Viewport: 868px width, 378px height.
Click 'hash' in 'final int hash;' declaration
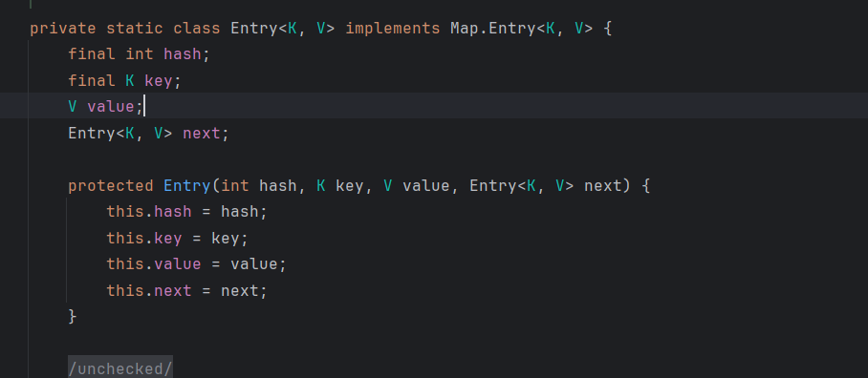pyautogui.click(x=183, y=54)
